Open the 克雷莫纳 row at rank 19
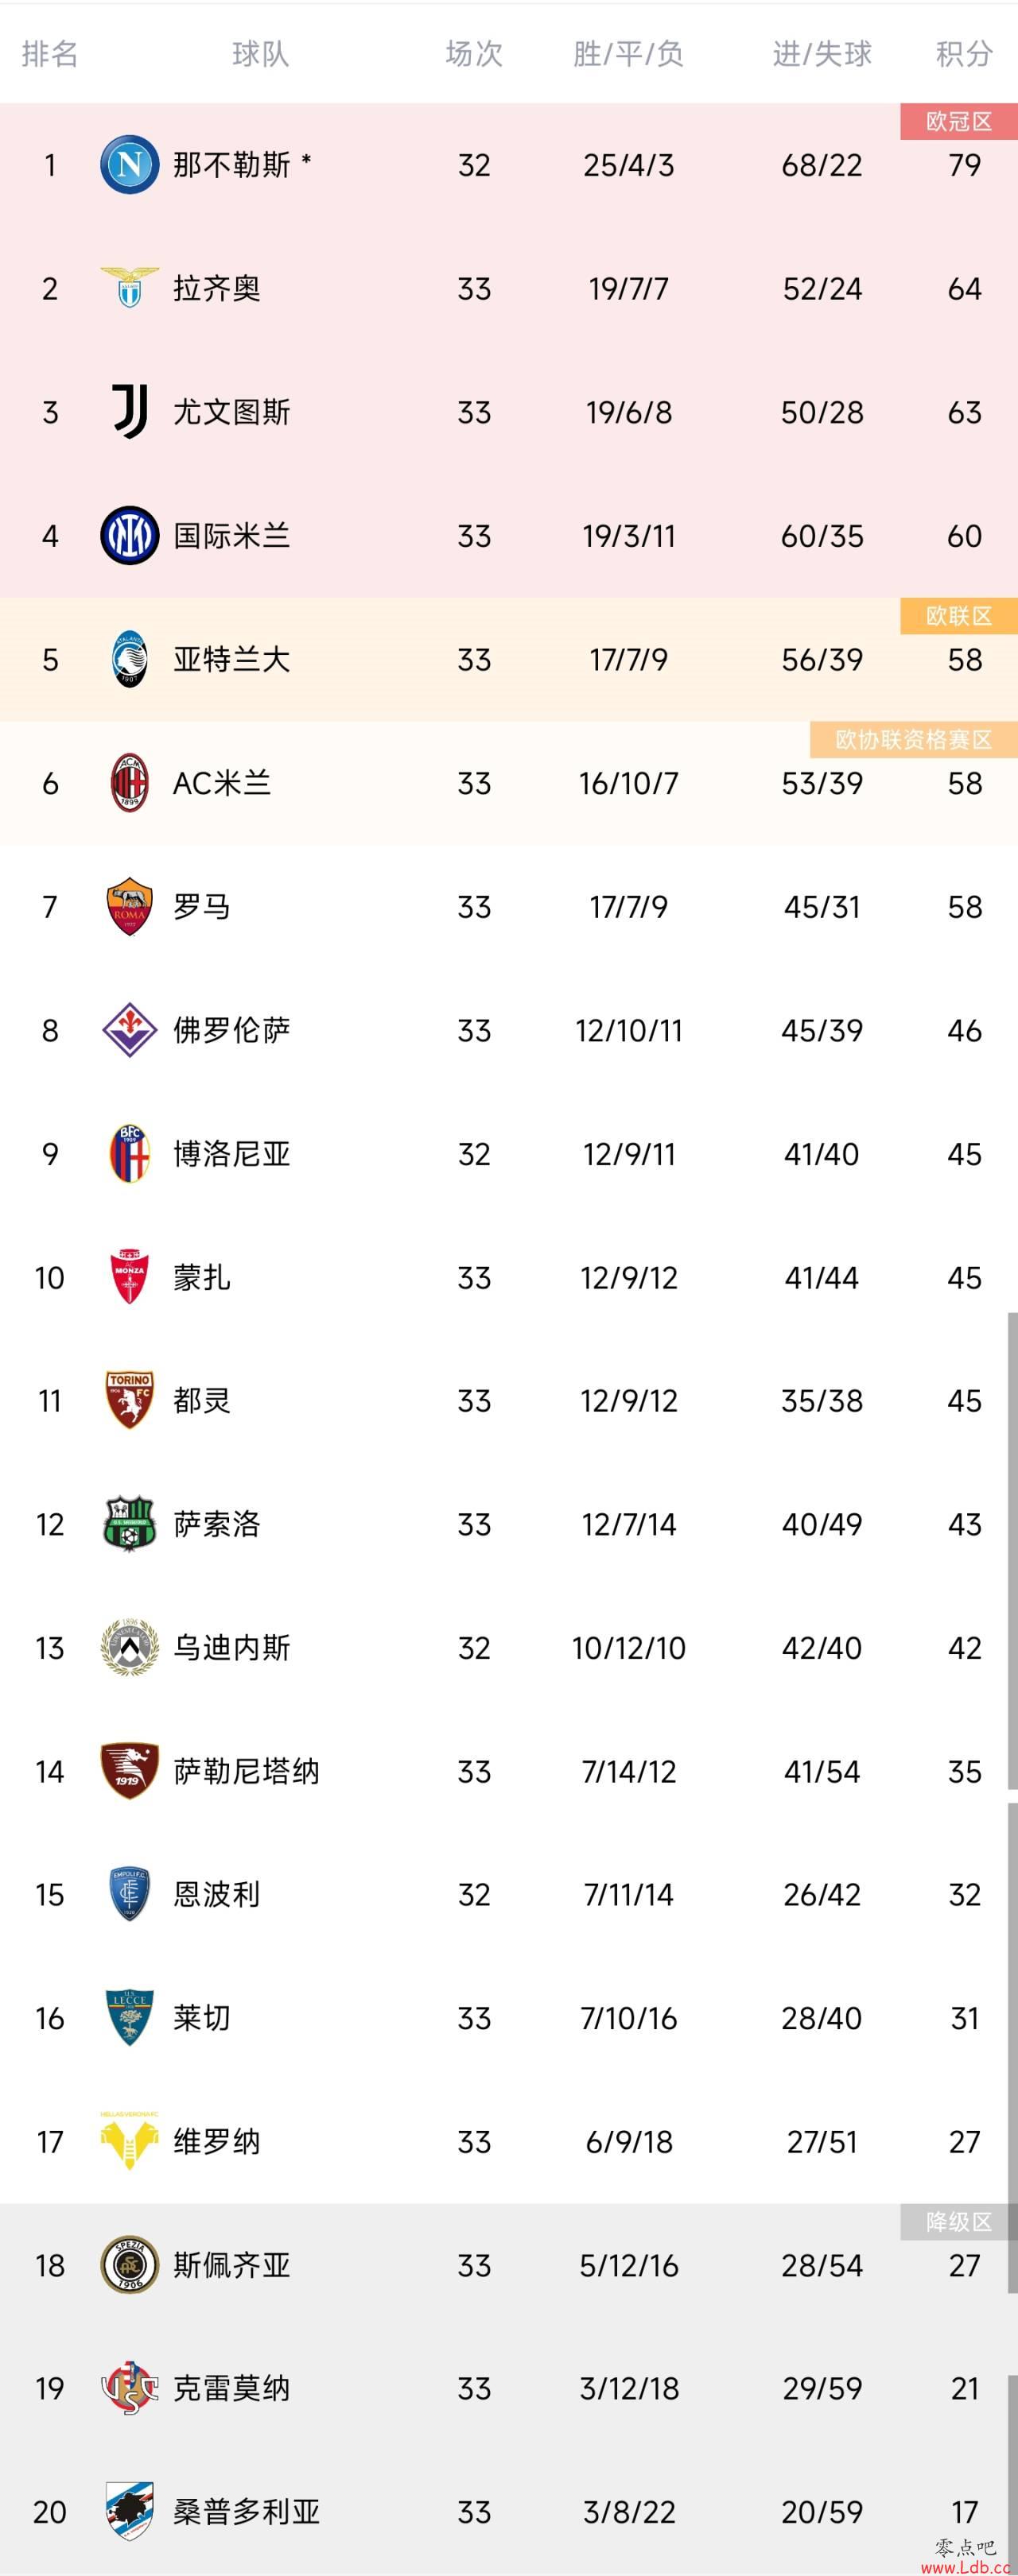Viewport: 1018px width, 2576px height. tap(508, 2388)
